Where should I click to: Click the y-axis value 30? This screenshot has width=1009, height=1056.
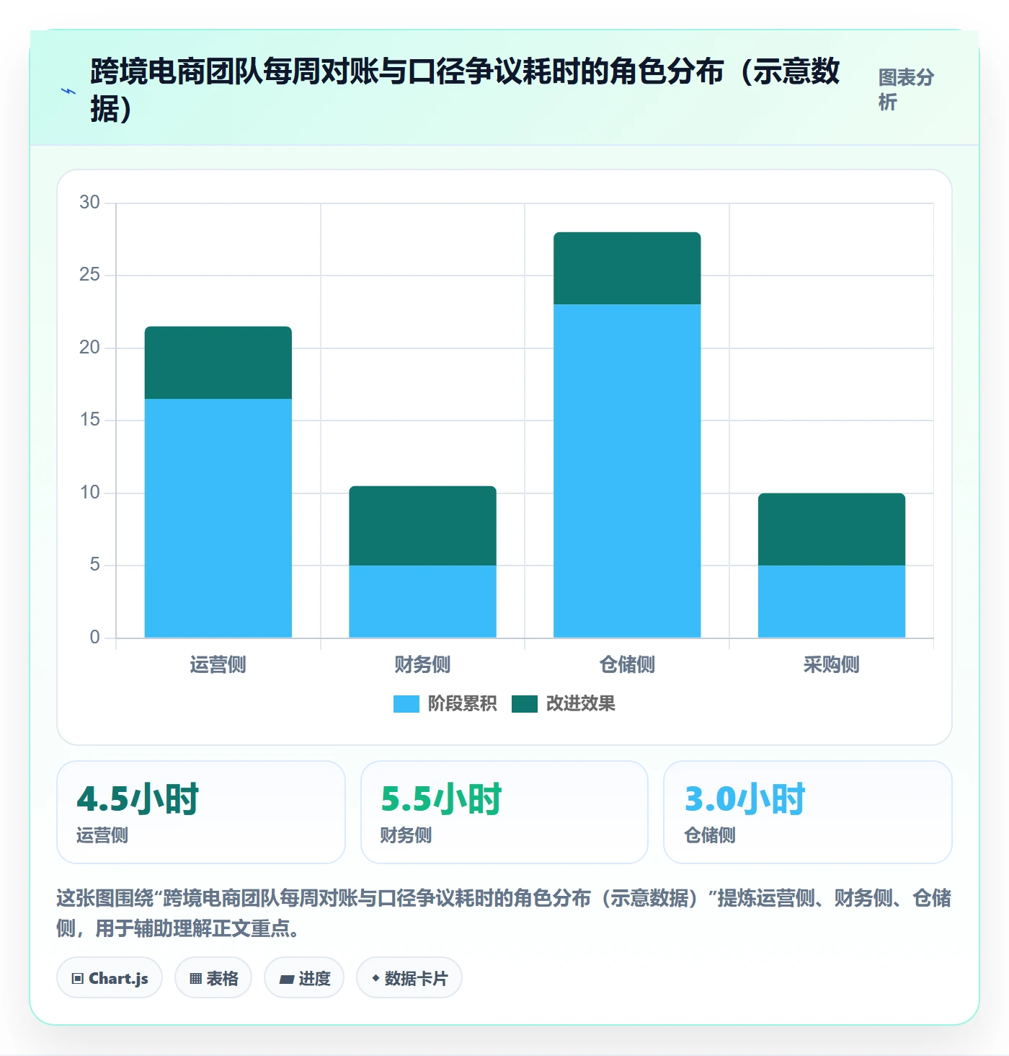tap(89, 203)
